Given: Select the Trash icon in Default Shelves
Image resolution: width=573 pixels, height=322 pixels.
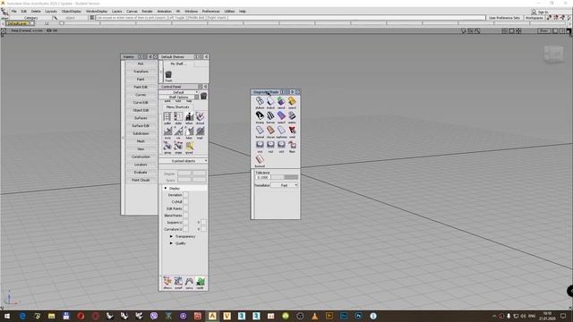Looking at the screenshot, I should click(x=168, y=75).
